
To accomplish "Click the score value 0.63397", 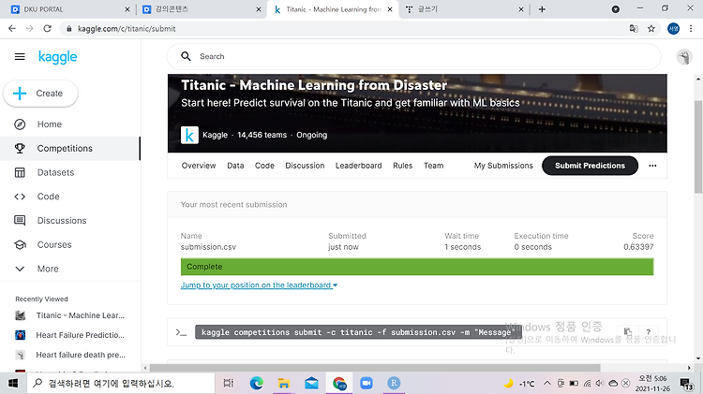I will (638, 247).
